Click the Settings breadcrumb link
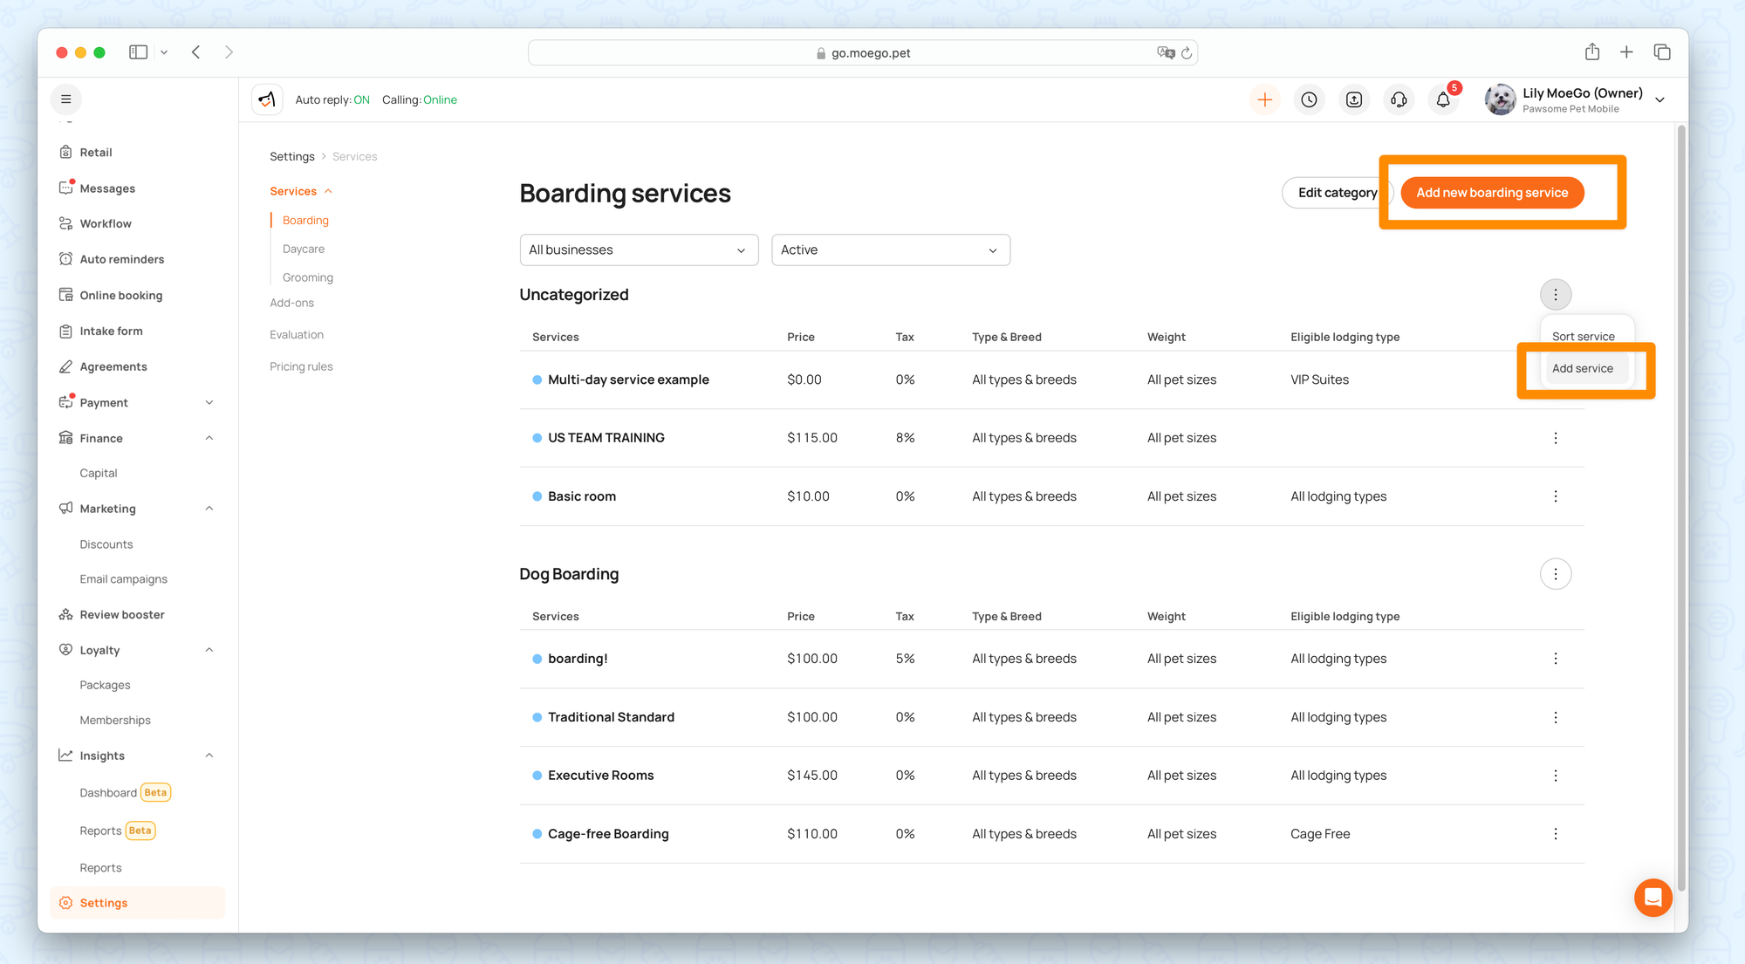 click(291, 157)
